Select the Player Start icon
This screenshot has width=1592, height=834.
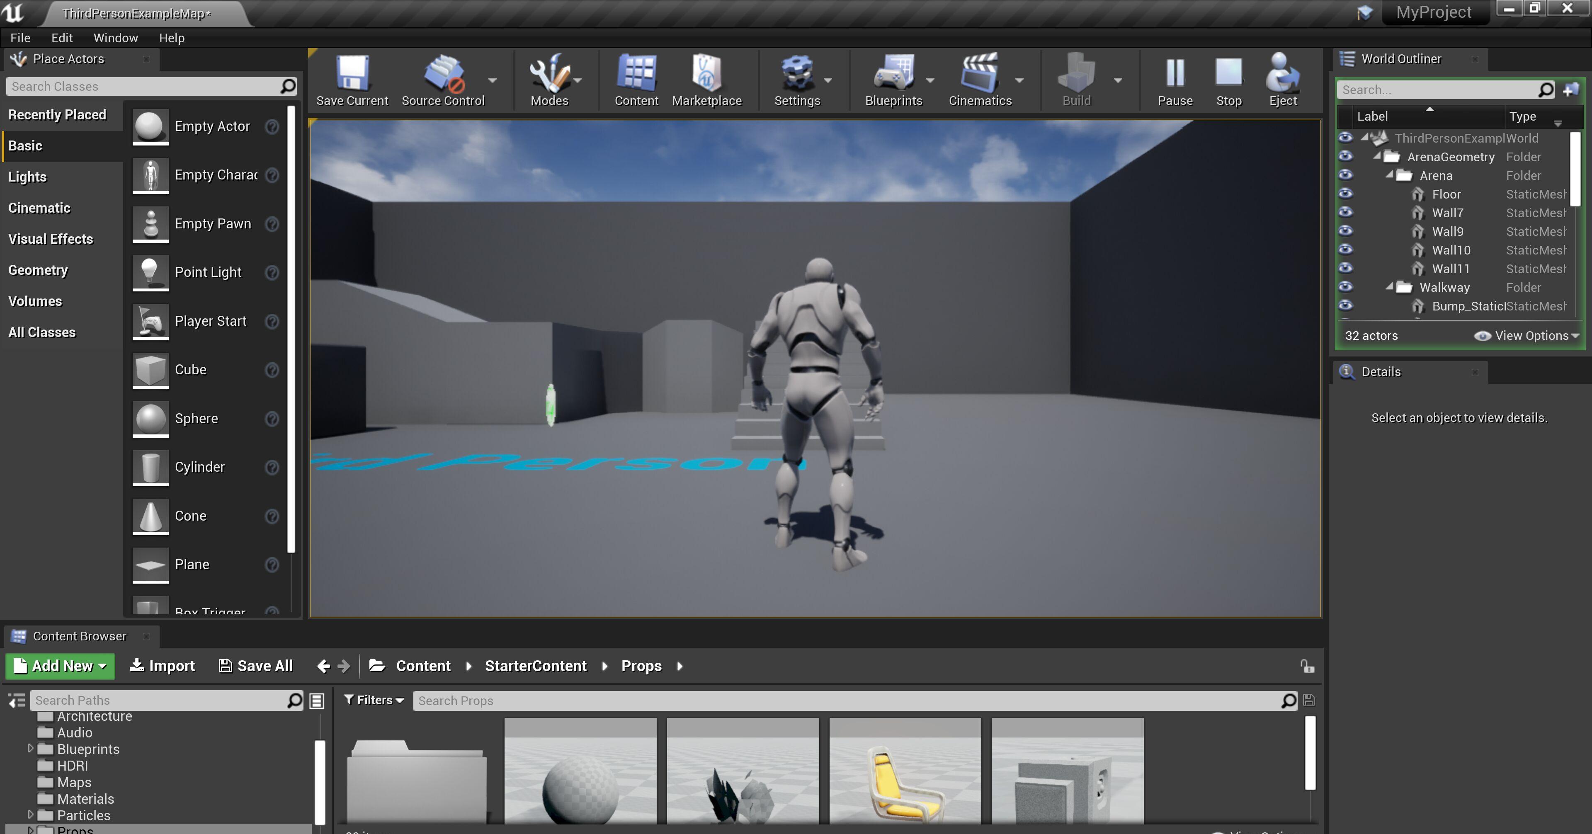(150, 321)
